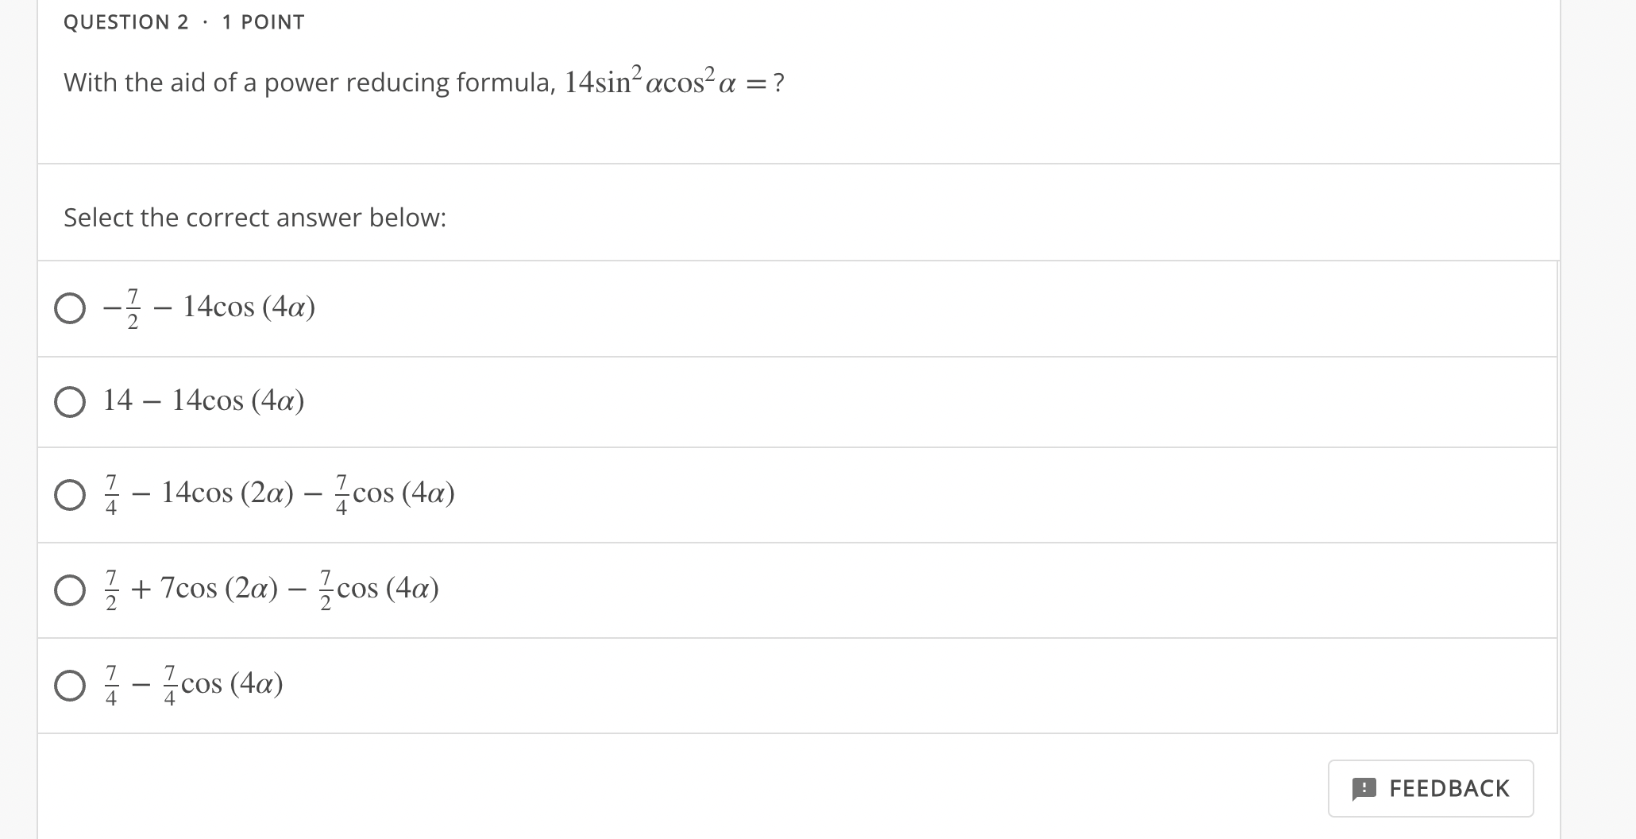Click the answer text −7/2 − 14cos(4α)
The width and height of the screenshot is (1636, 839).
tap(210, 308)
